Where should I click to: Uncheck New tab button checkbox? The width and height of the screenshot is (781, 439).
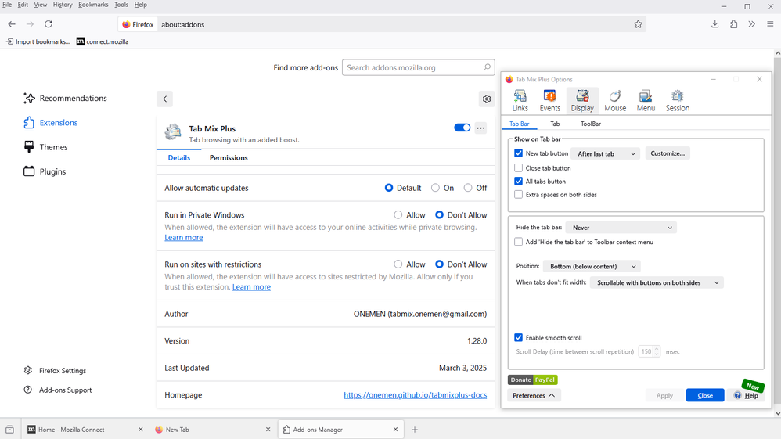click(x=519, y=153)
